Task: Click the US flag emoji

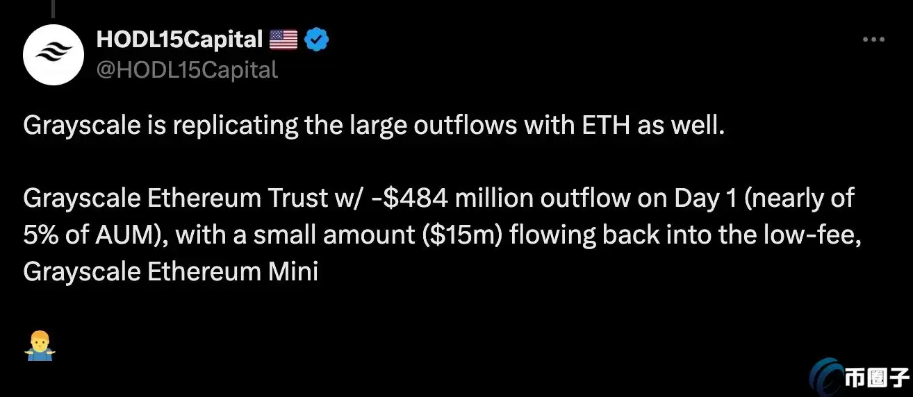Action: tap(283, 41)
